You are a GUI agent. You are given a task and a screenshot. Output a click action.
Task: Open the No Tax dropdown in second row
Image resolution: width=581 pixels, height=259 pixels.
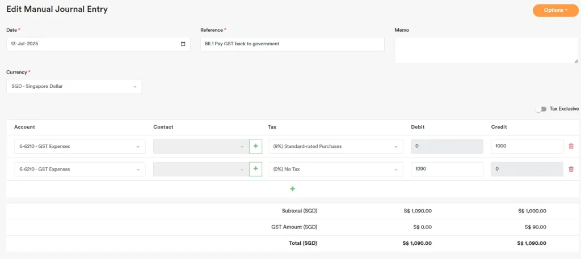tap(335, 169)
